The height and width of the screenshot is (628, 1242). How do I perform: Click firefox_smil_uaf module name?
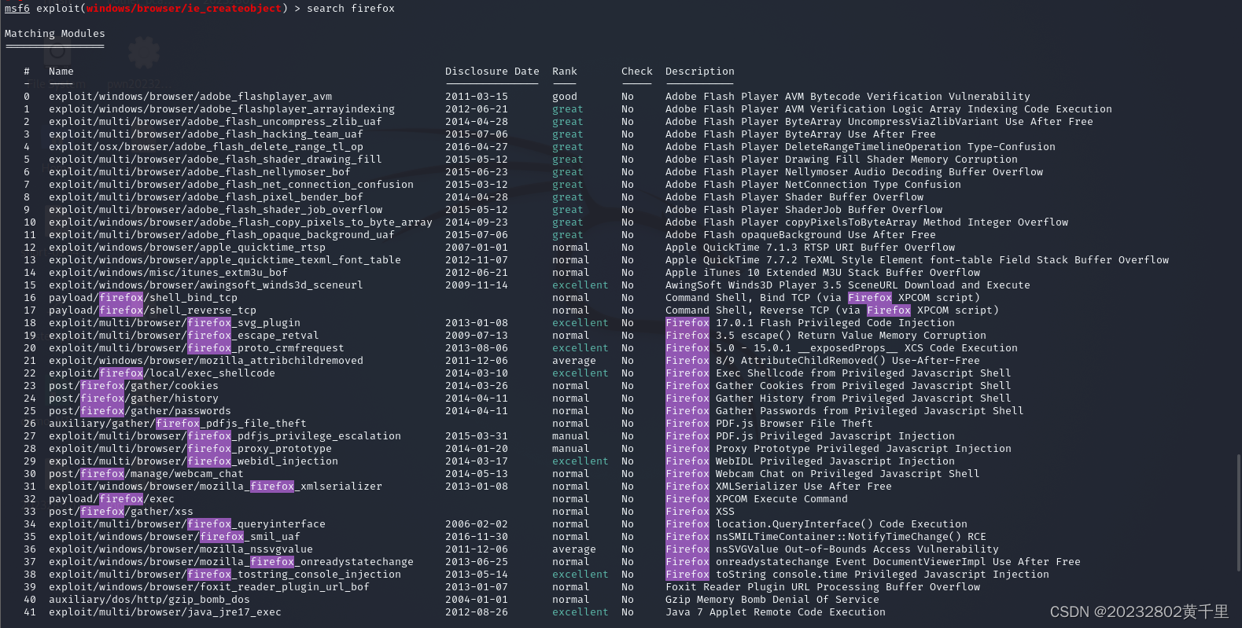[175, 537]
